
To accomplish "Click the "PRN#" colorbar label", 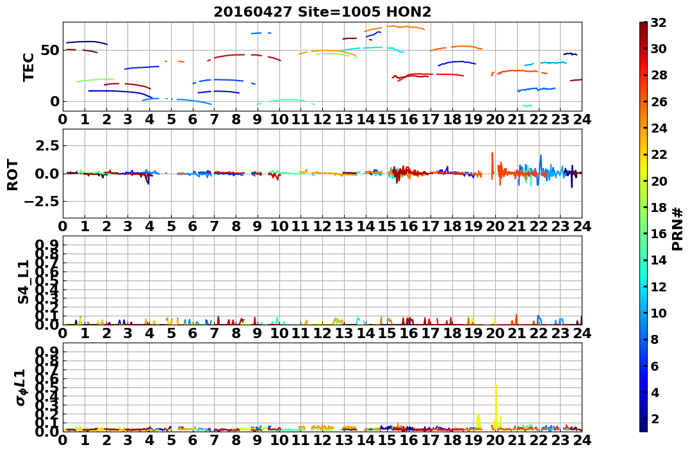I will [x=678, y=229].
